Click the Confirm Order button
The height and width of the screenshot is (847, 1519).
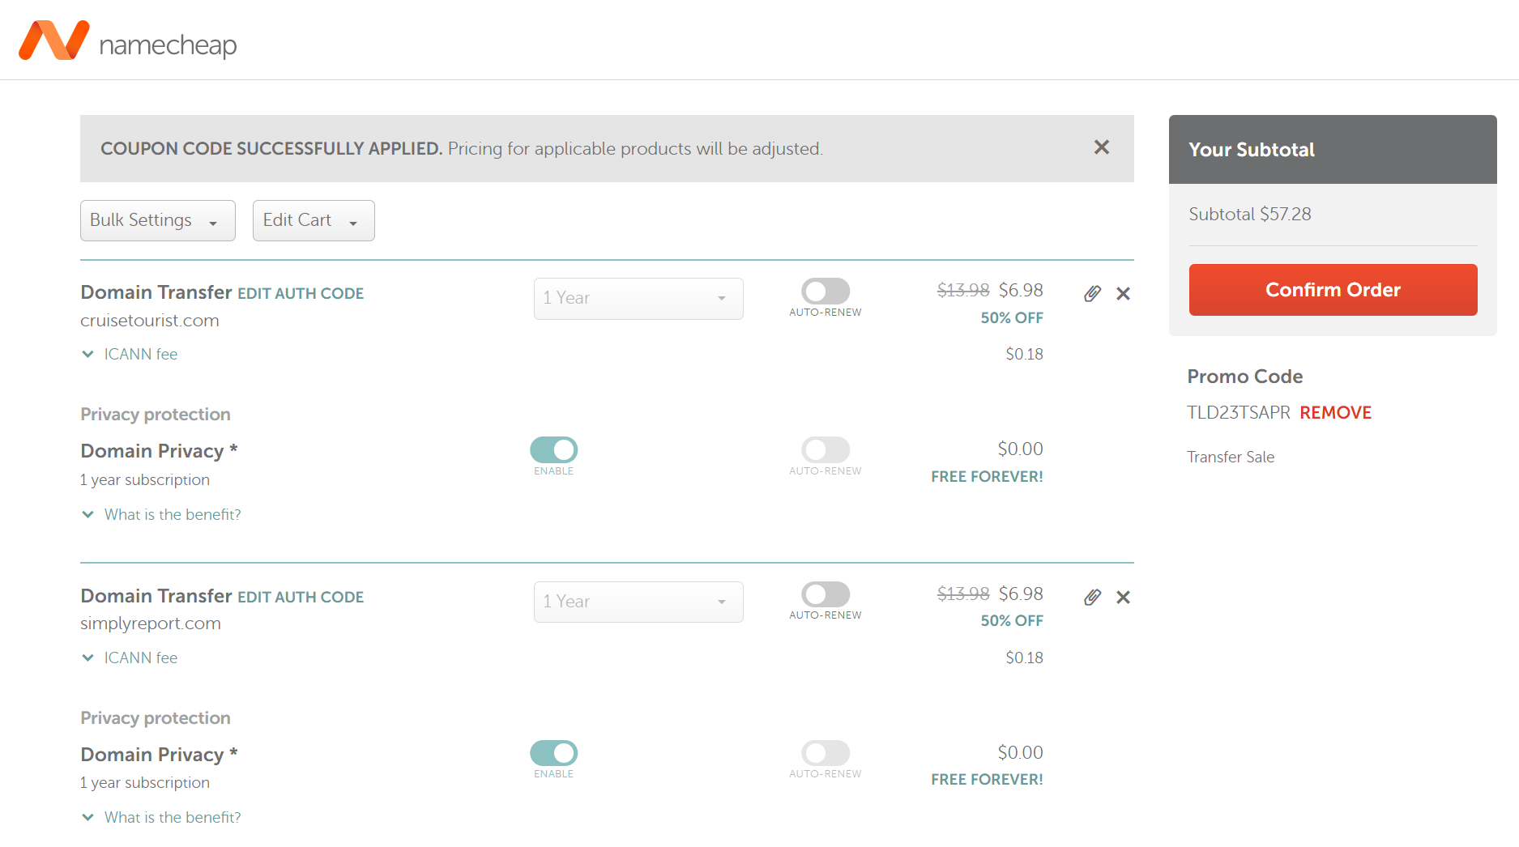tap(1333, 290)
